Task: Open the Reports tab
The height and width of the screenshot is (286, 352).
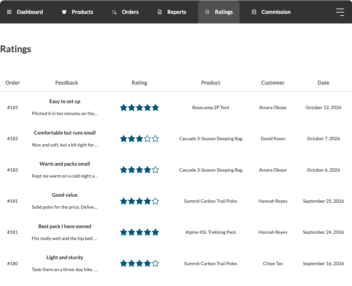Action: click(172, 12)
